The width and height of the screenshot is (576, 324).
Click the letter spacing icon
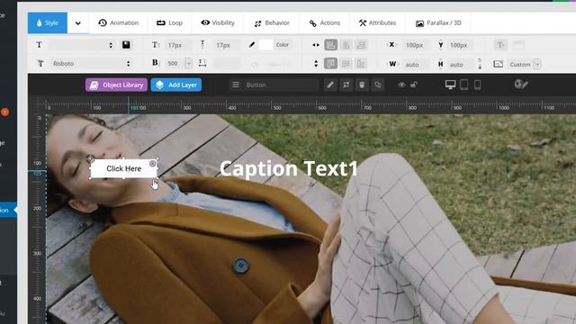(202, 64)
